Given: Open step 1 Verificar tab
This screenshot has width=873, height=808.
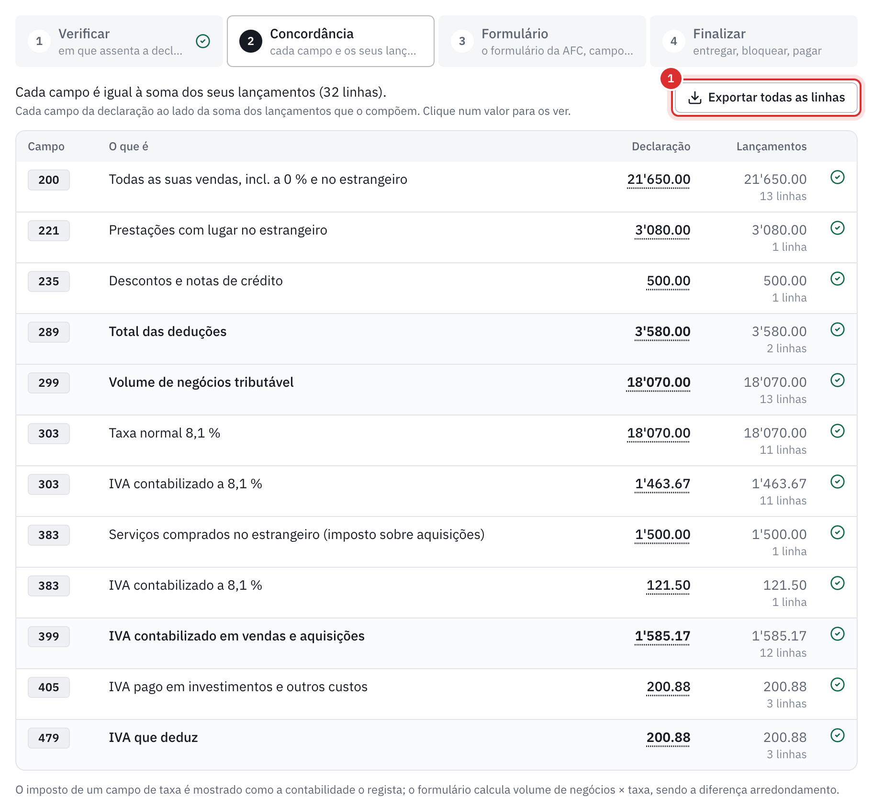Looking at the screenshot, I should 119,41.
